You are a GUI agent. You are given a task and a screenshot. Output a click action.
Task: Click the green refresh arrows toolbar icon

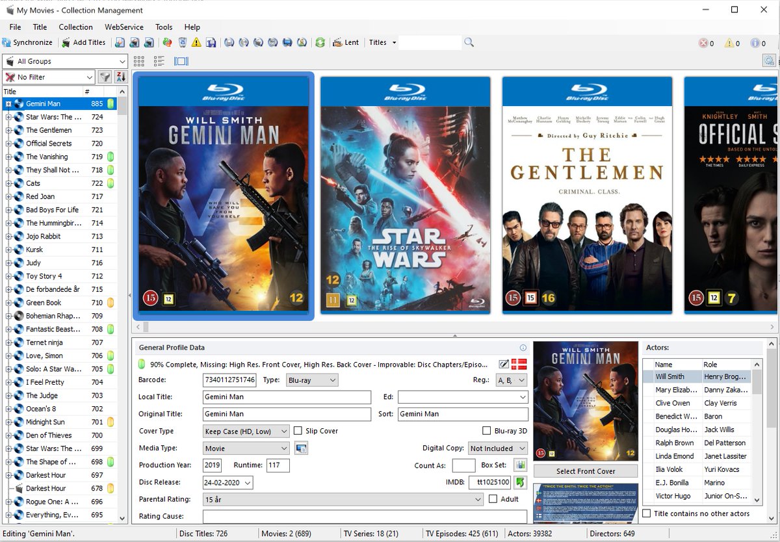point(320,42)
